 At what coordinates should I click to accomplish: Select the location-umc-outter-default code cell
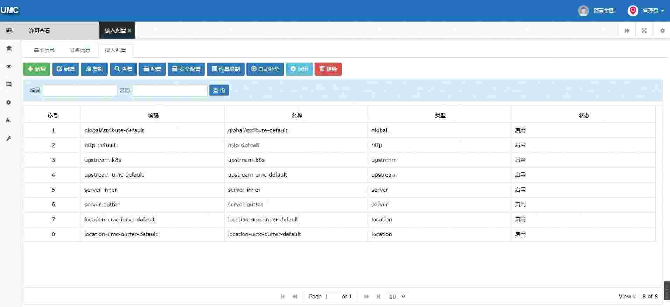(153, 234)
